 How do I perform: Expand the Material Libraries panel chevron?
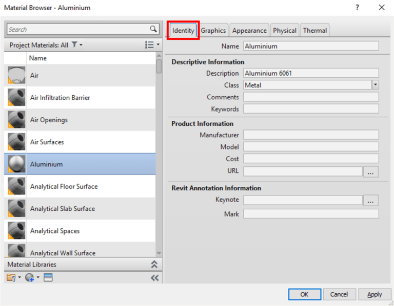(x=154, y=264)
